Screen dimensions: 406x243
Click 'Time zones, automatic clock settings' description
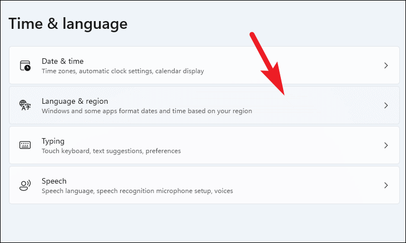pos(123,71)
